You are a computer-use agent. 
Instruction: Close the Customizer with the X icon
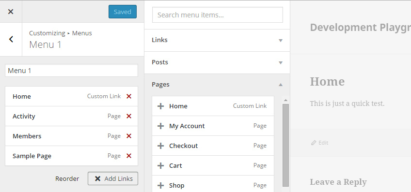coord(11,12)
